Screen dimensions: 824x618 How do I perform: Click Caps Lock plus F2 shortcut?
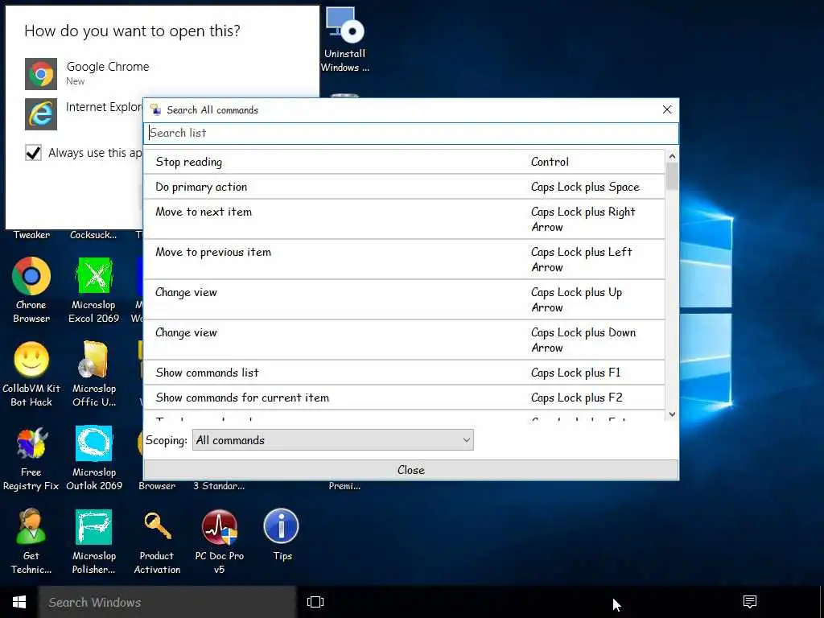click(x=576, y=398)
